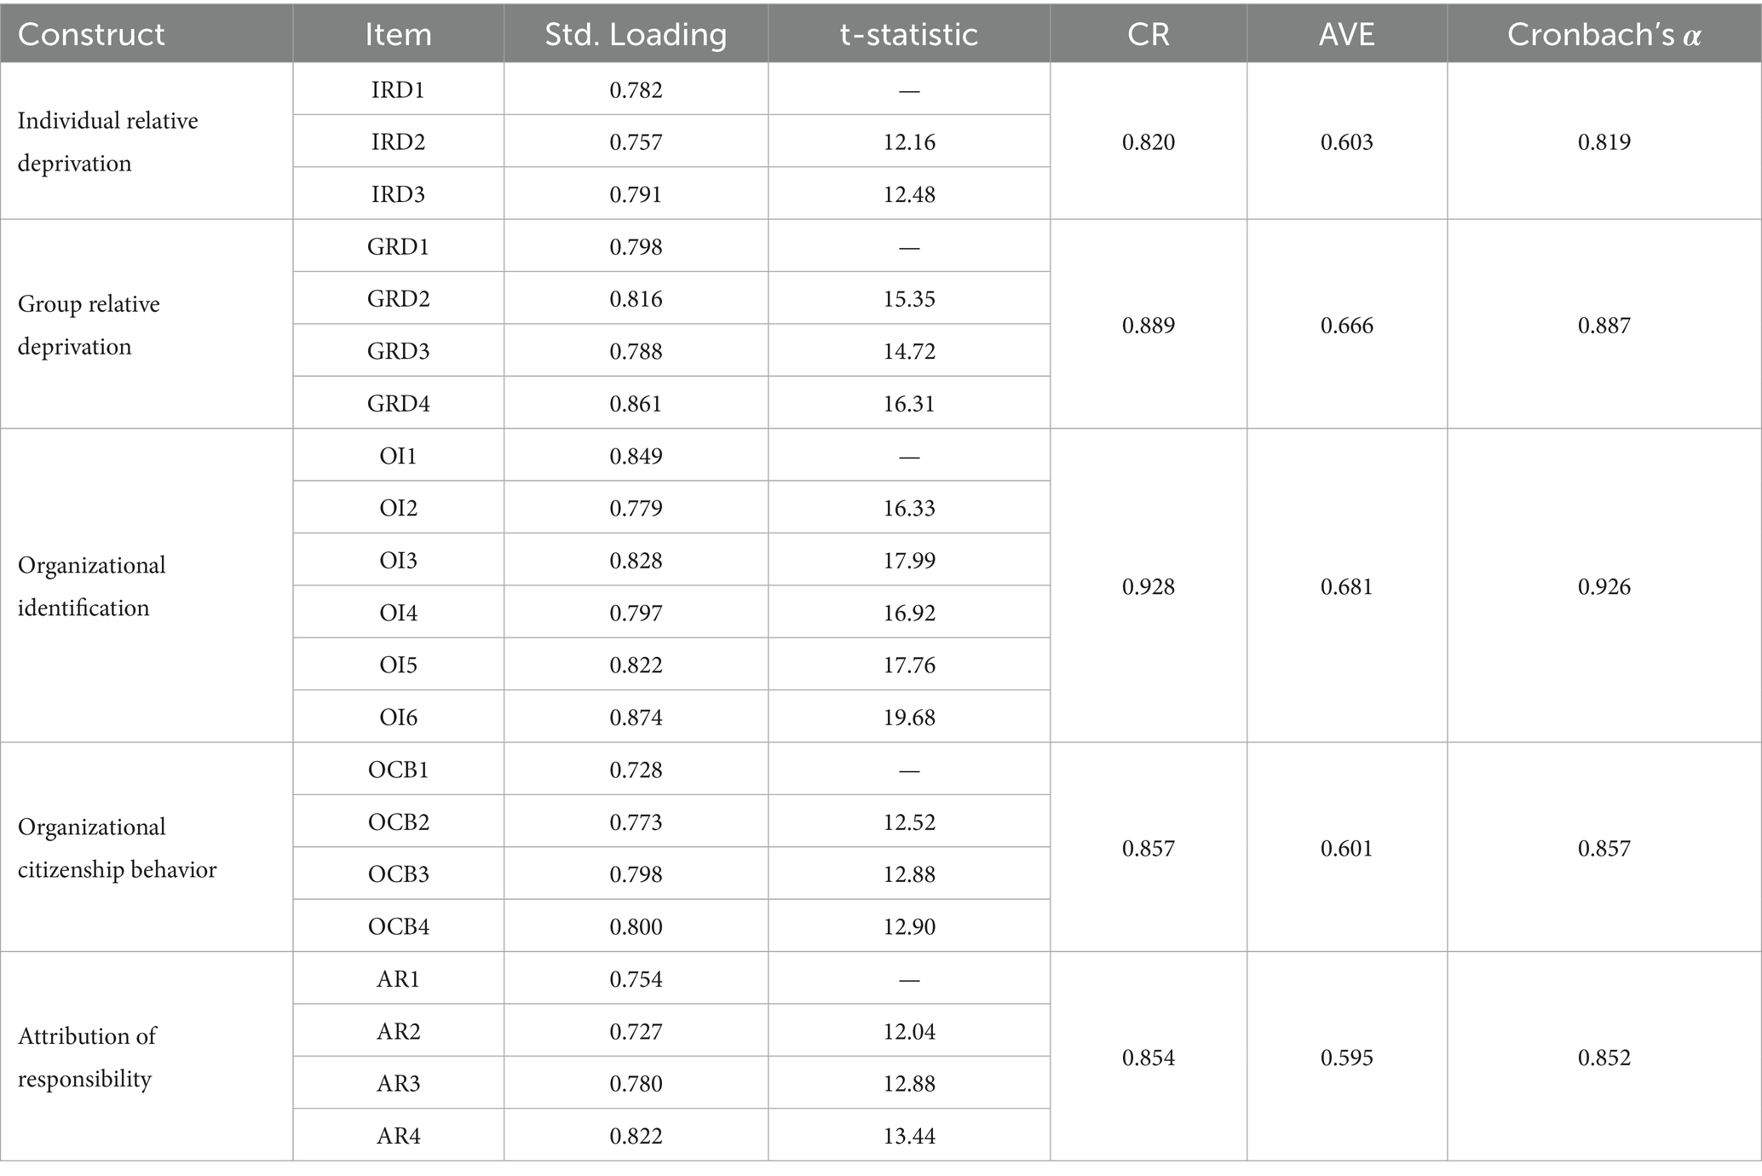Select the GRD4 item cell
The height and width of the screenshot is (1176, 1762).
(398, 403)
